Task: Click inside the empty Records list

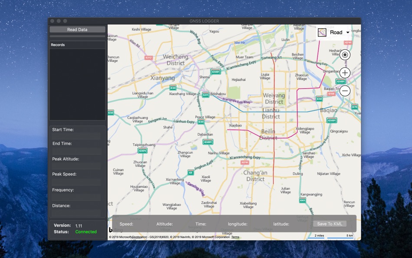Action: coord(77,84)
